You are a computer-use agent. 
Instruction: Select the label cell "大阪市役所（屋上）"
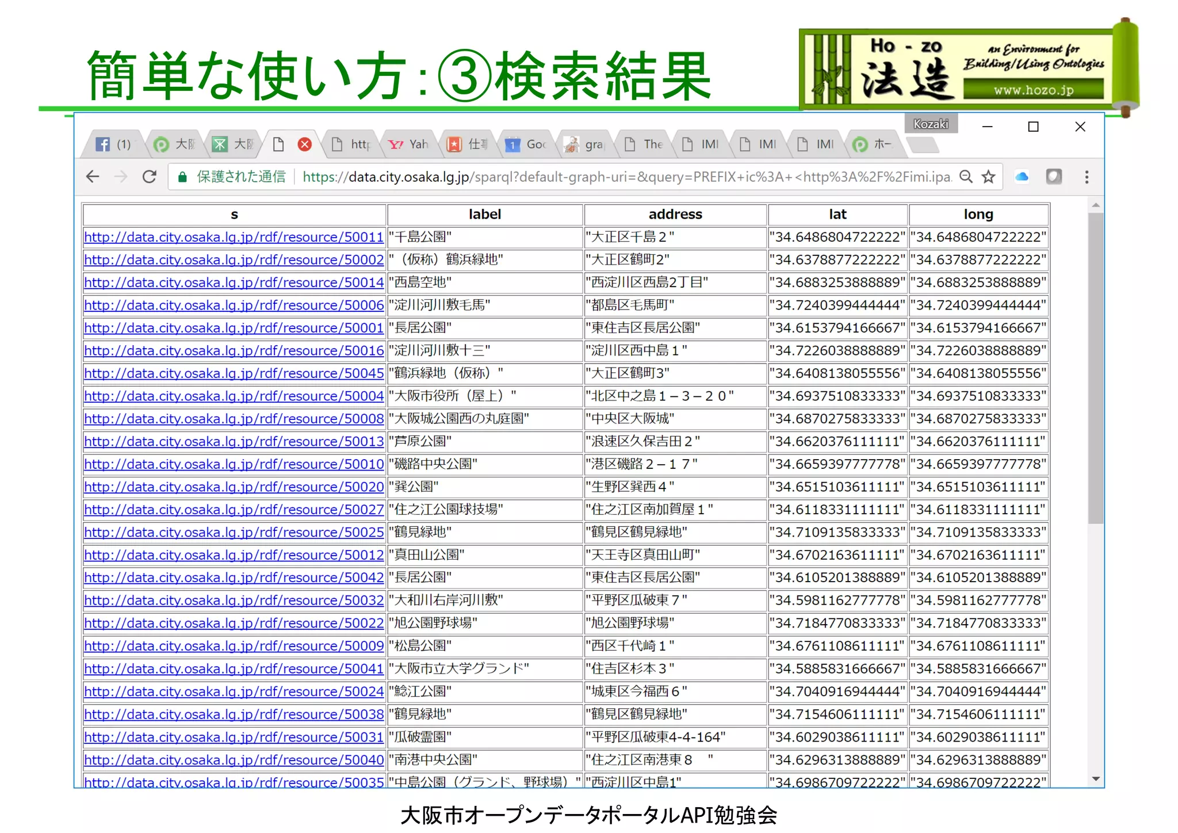[x=485, y=396]
